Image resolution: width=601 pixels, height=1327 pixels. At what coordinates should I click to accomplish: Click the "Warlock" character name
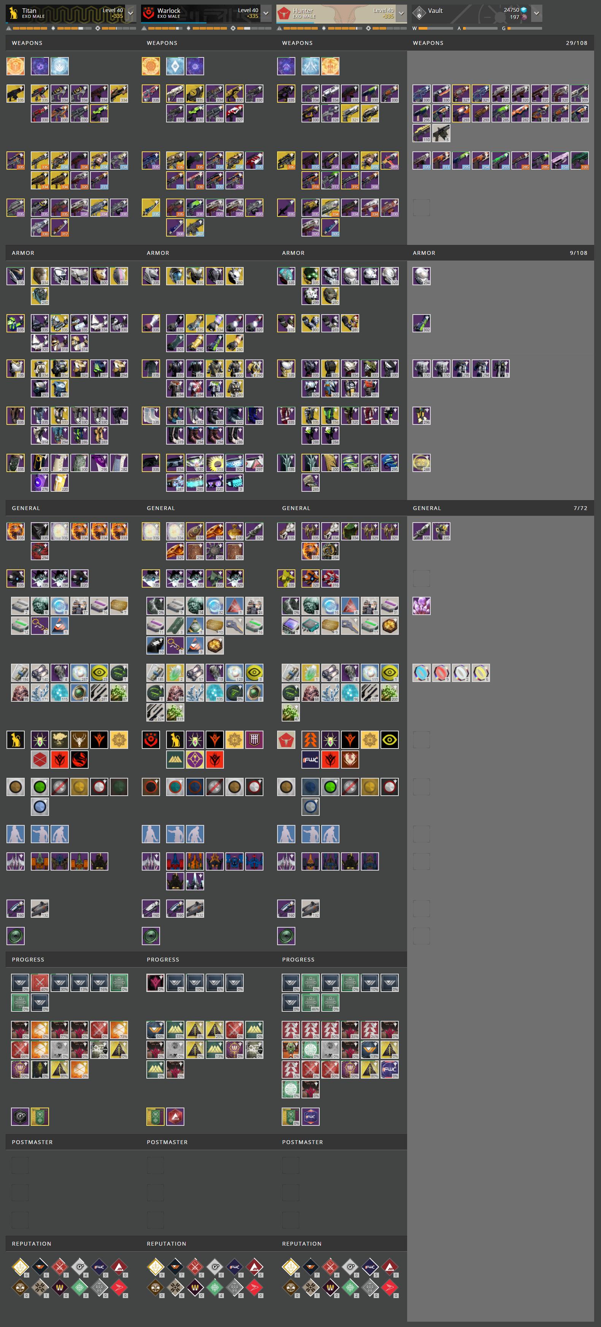[169, 10]
